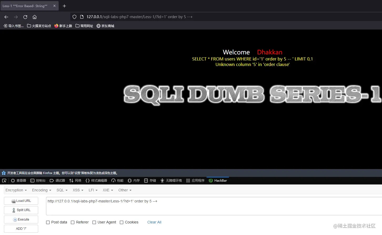382x235 pixels.
Task: Switch to the 控制台 console tab
Action: click(38, 181)
